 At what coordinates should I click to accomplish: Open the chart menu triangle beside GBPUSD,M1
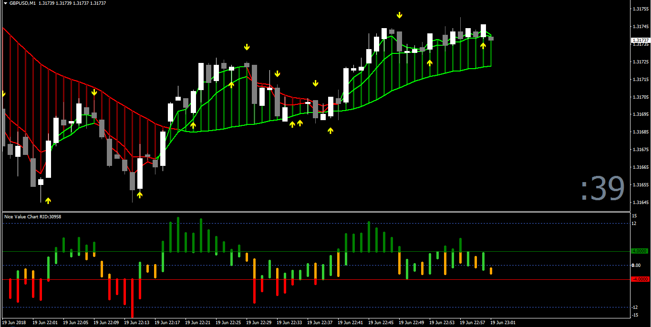[5, 3]
